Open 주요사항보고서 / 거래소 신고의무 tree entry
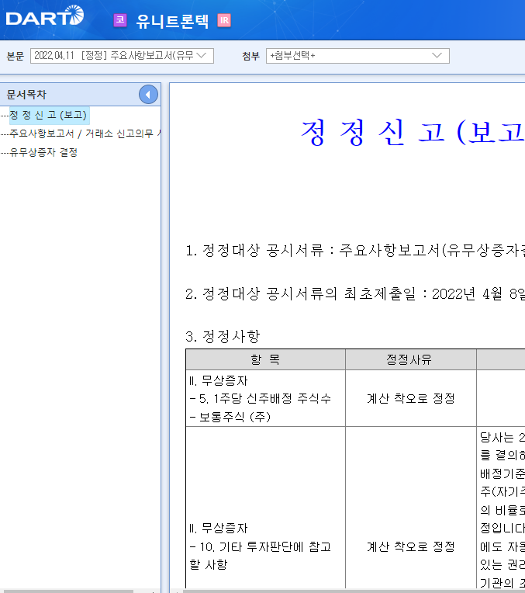 click(x=85, y=134)
